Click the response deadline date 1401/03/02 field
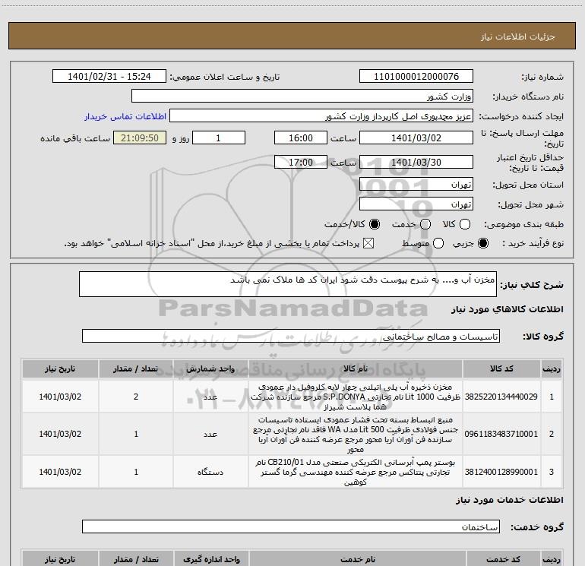Viewport: 585px width, 566px height. click(x=416, y=138)
